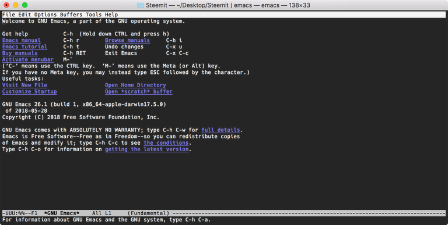Image resolution: width=448 pixels, height=225 pixels.
Task: Click the Buy manuals link
Action: coord(20,53)
